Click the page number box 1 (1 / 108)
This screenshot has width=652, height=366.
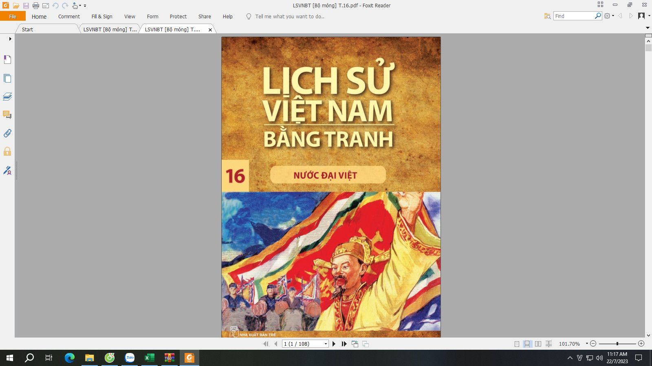click(303, 344)
